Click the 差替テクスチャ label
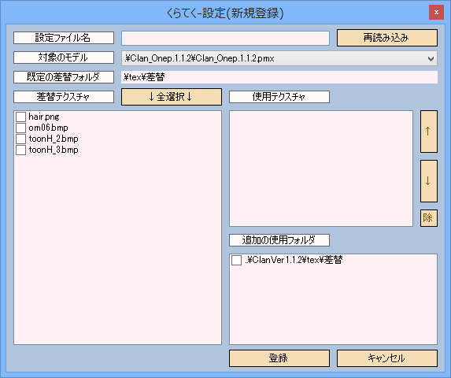This screenshot has width=451, height=378. point(64,97)
